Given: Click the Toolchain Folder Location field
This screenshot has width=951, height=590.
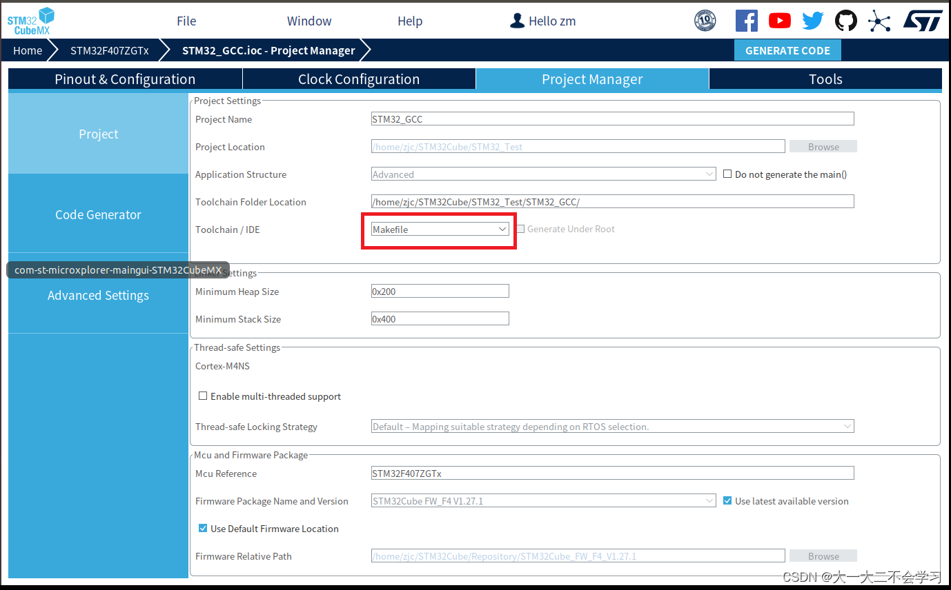Looking at the screenshot, I should (613, 201).
